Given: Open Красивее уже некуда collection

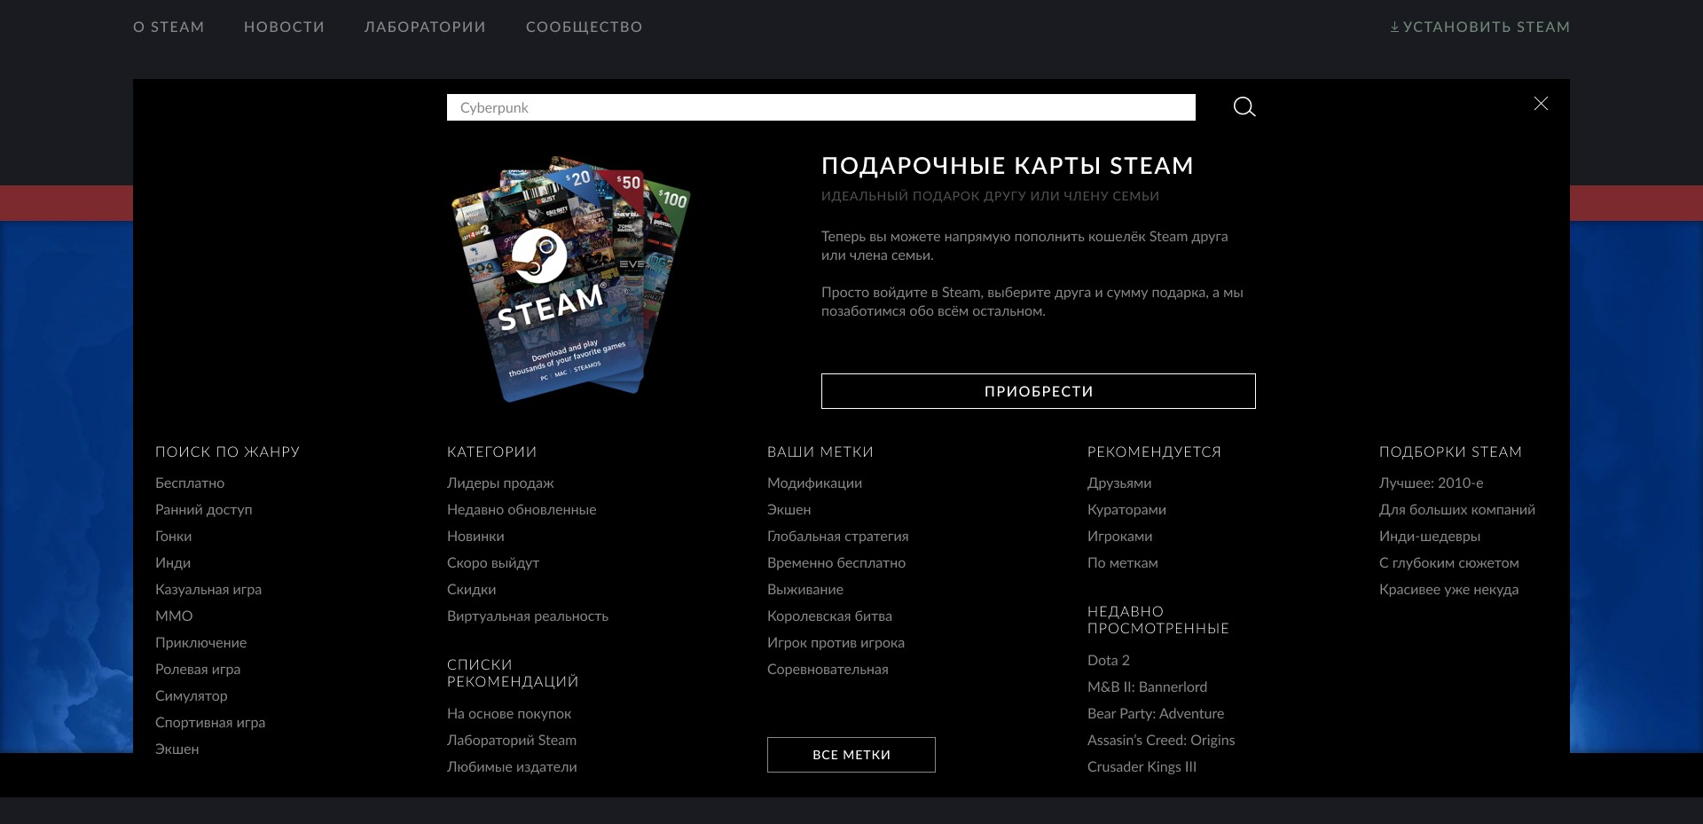Looking at the screenshot, I should (x=1448, y=590).
